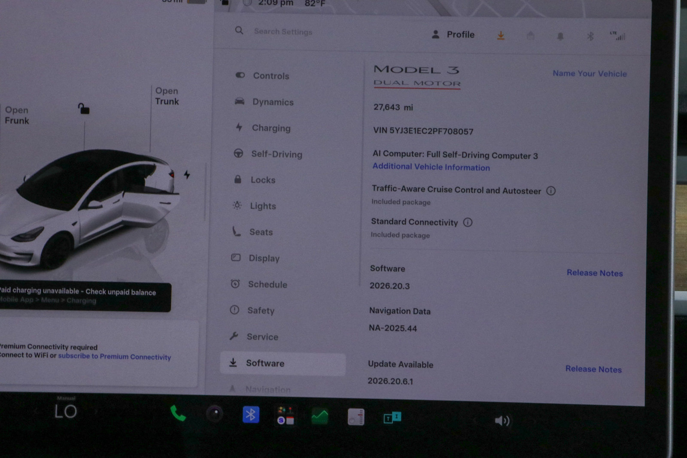Open the Profile menu
Screen dimensions: 687x458
pyautogui.click(x=453, y=34)
